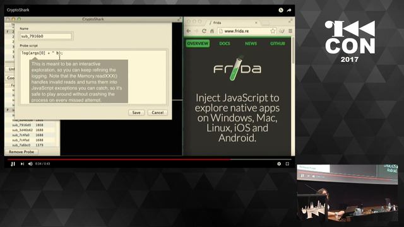Select the Frida browser tab
This screenshot has height=227, width=404.
(233, 23)
